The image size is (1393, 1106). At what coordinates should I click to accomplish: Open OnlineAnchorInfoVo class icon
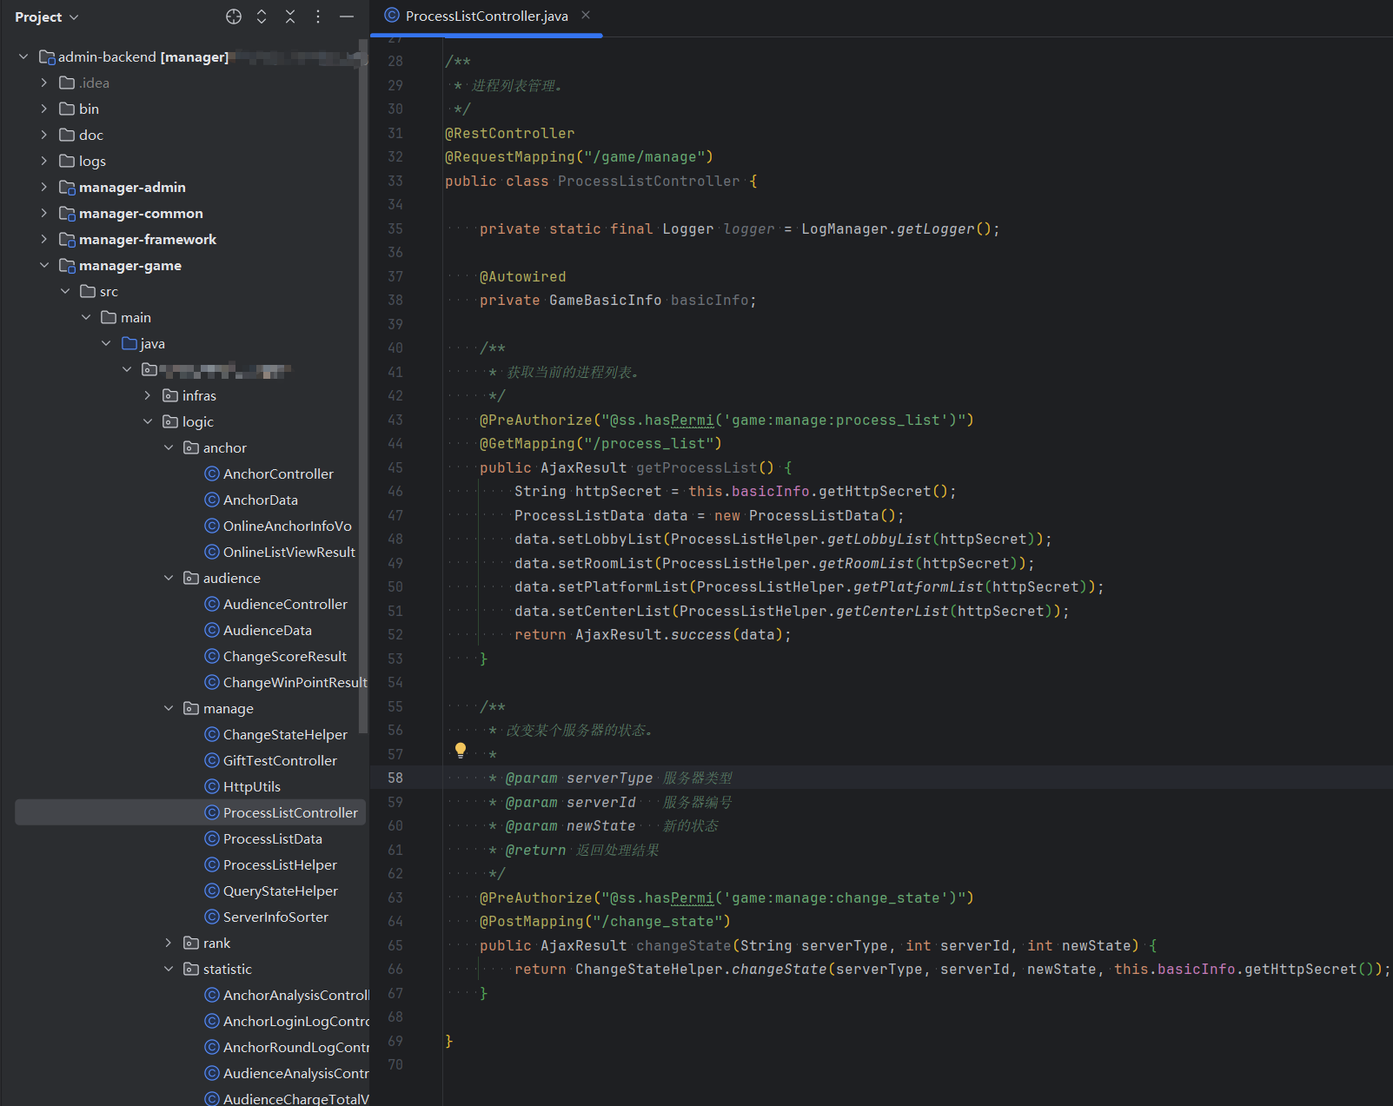(x=212, y=526)
